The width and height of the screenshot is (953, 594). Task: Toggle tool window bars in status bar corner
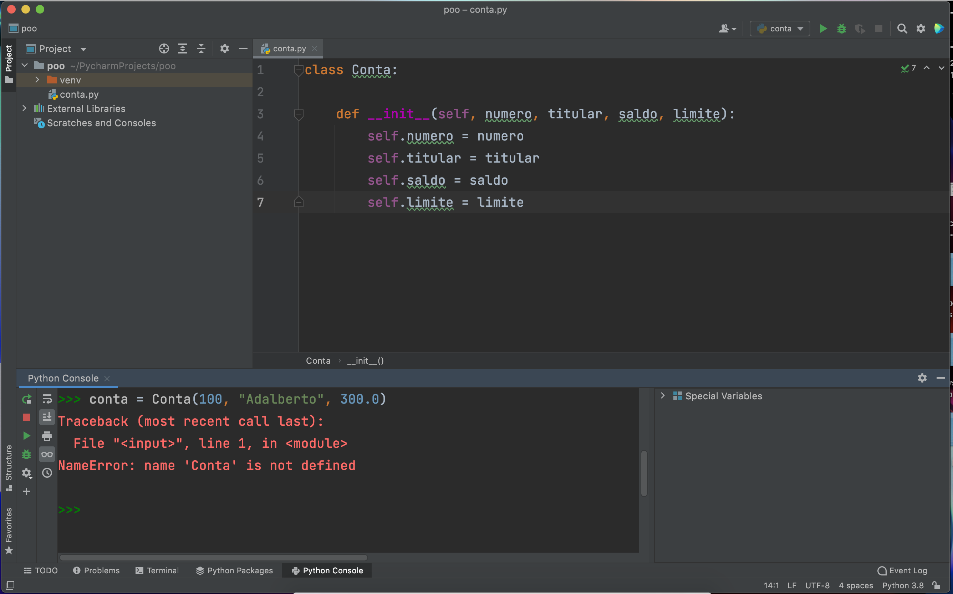coord(10,585)
